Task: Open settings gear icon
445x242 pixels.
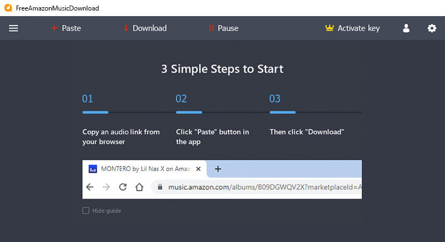Action: (432, 28)
